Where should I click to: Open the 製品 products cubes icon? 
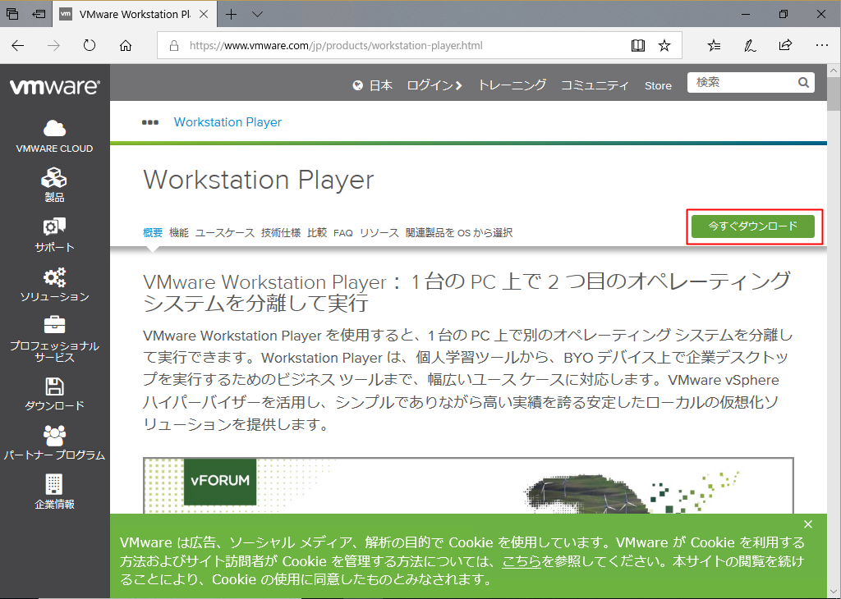click(54, 178)
